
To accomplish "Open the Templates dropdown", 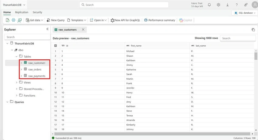I will (77, 20).
